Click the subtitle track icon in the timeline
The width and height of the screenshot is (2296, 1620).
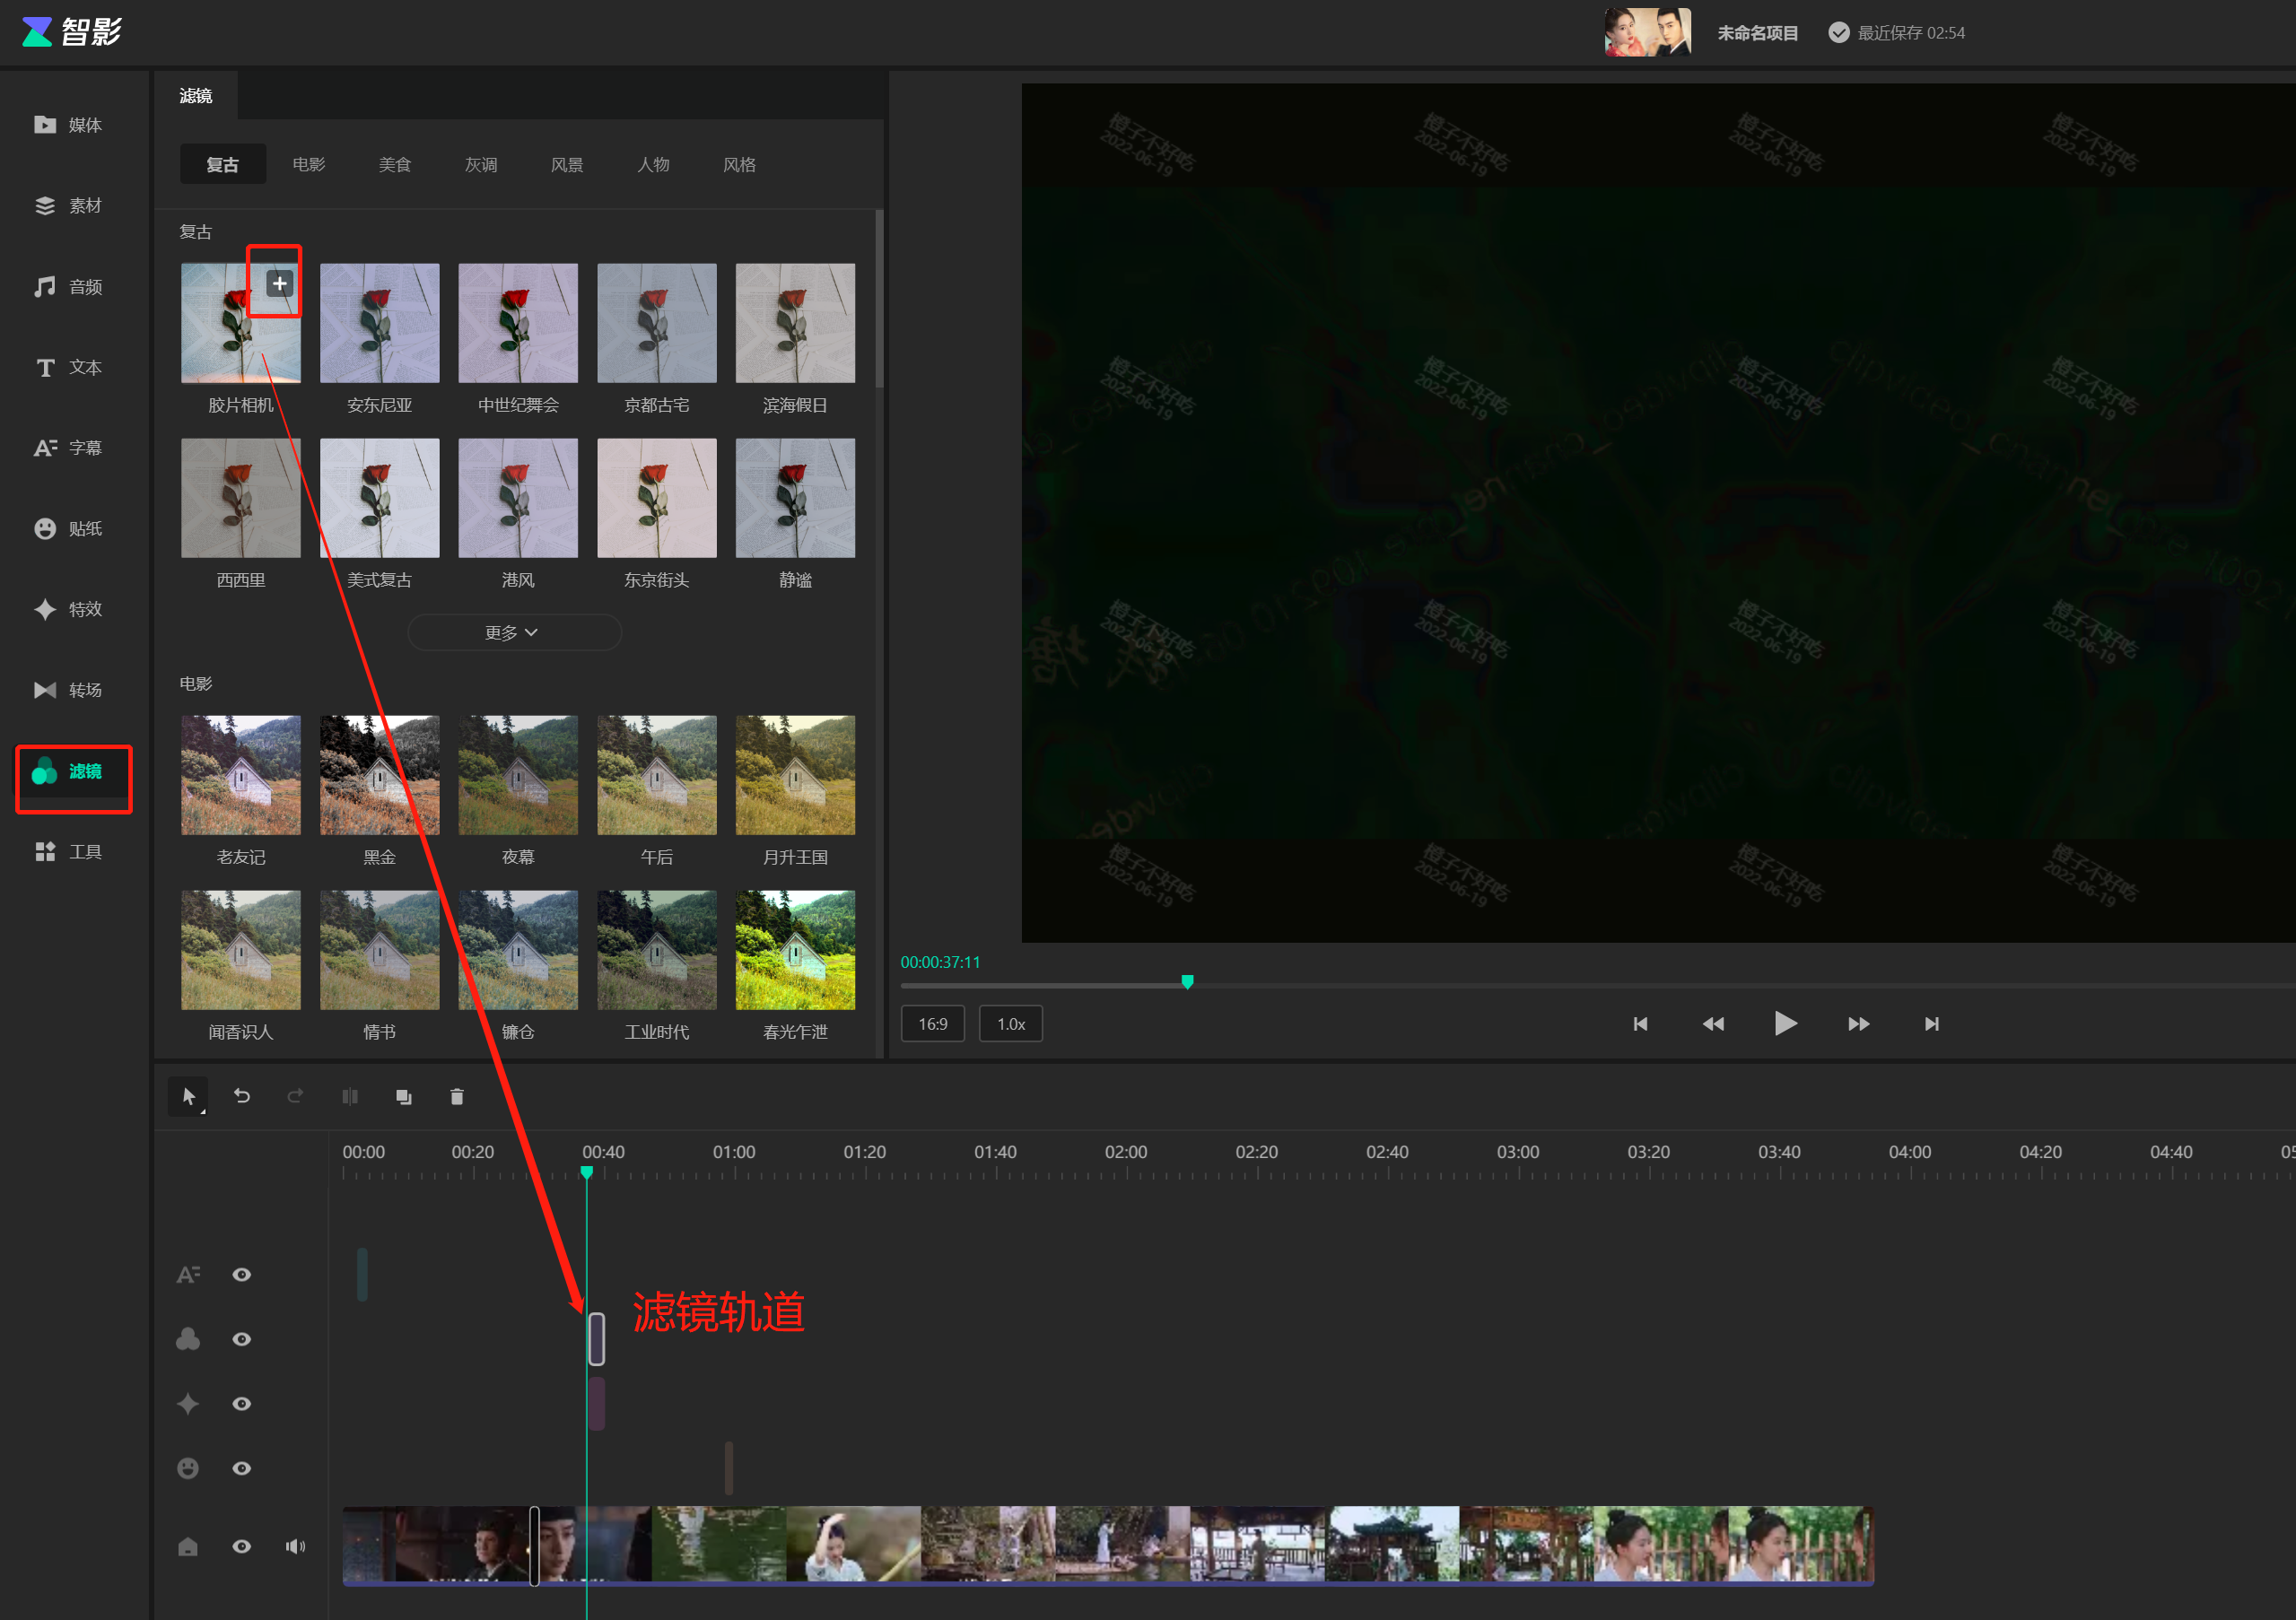(188, 1275)
